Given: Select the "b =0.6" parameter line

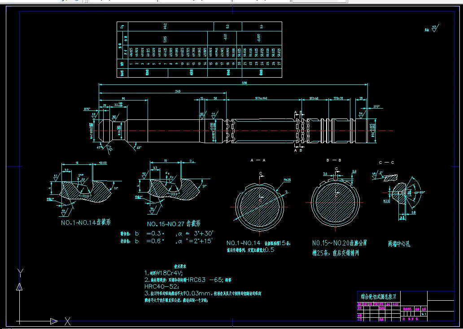Looking at the screenshot, I should (166, 241).
